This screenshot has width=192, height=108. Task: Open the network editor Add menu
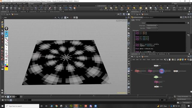[133, 60]
